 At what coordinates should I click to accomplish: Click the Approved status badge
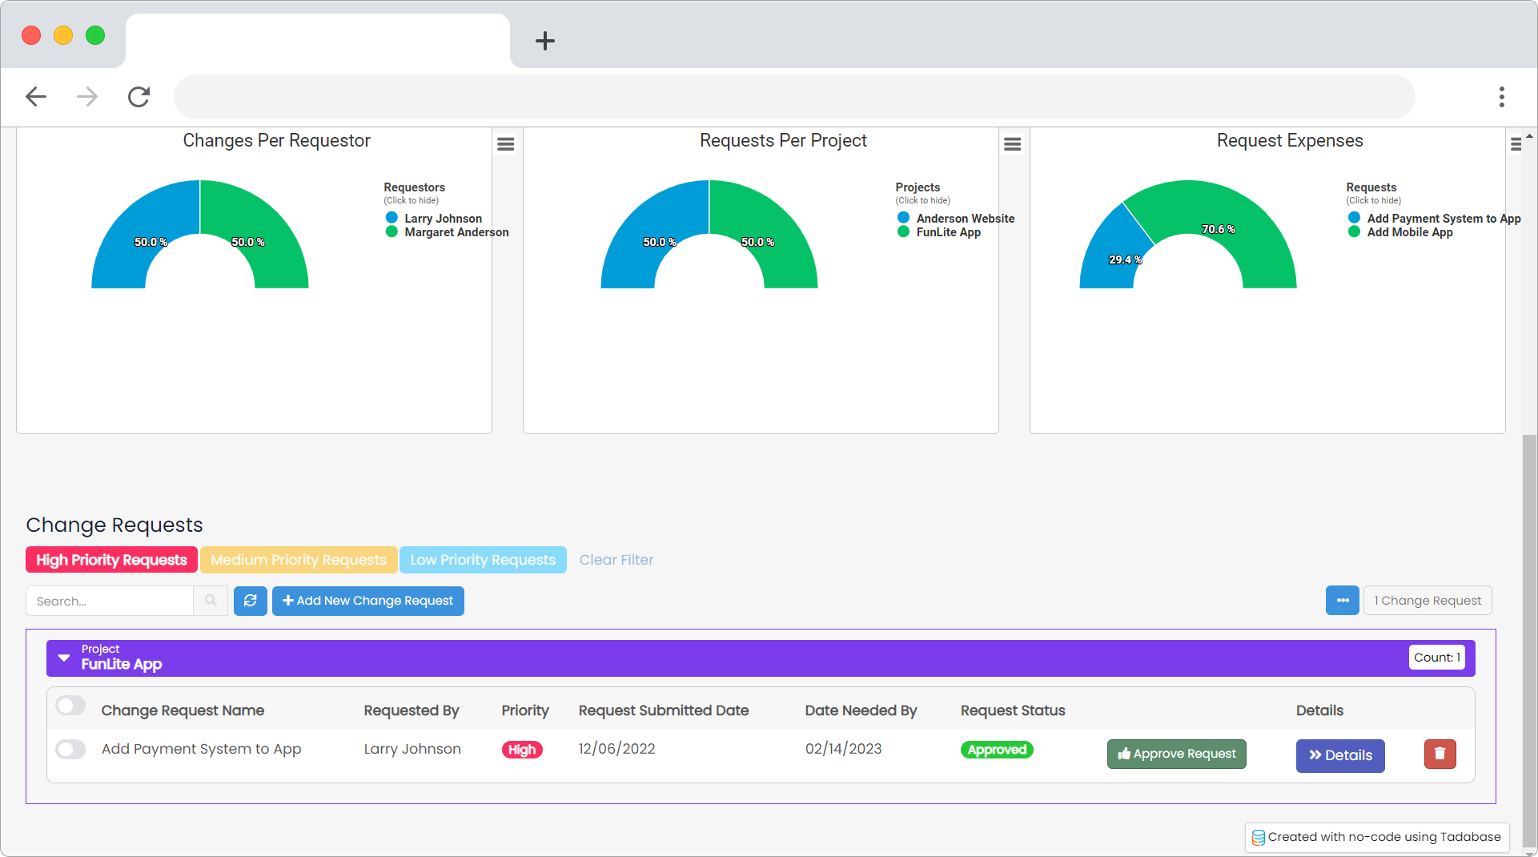click(997, 750)
